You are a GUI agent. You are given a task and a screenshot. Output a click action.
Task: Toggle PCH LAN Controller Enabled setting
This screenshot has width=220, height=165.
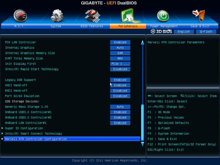[120, 42]
